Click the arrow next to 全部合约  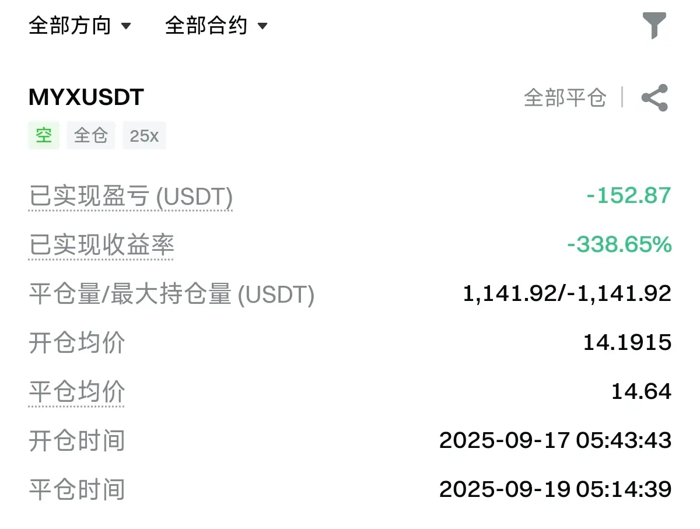coord(262,26)
